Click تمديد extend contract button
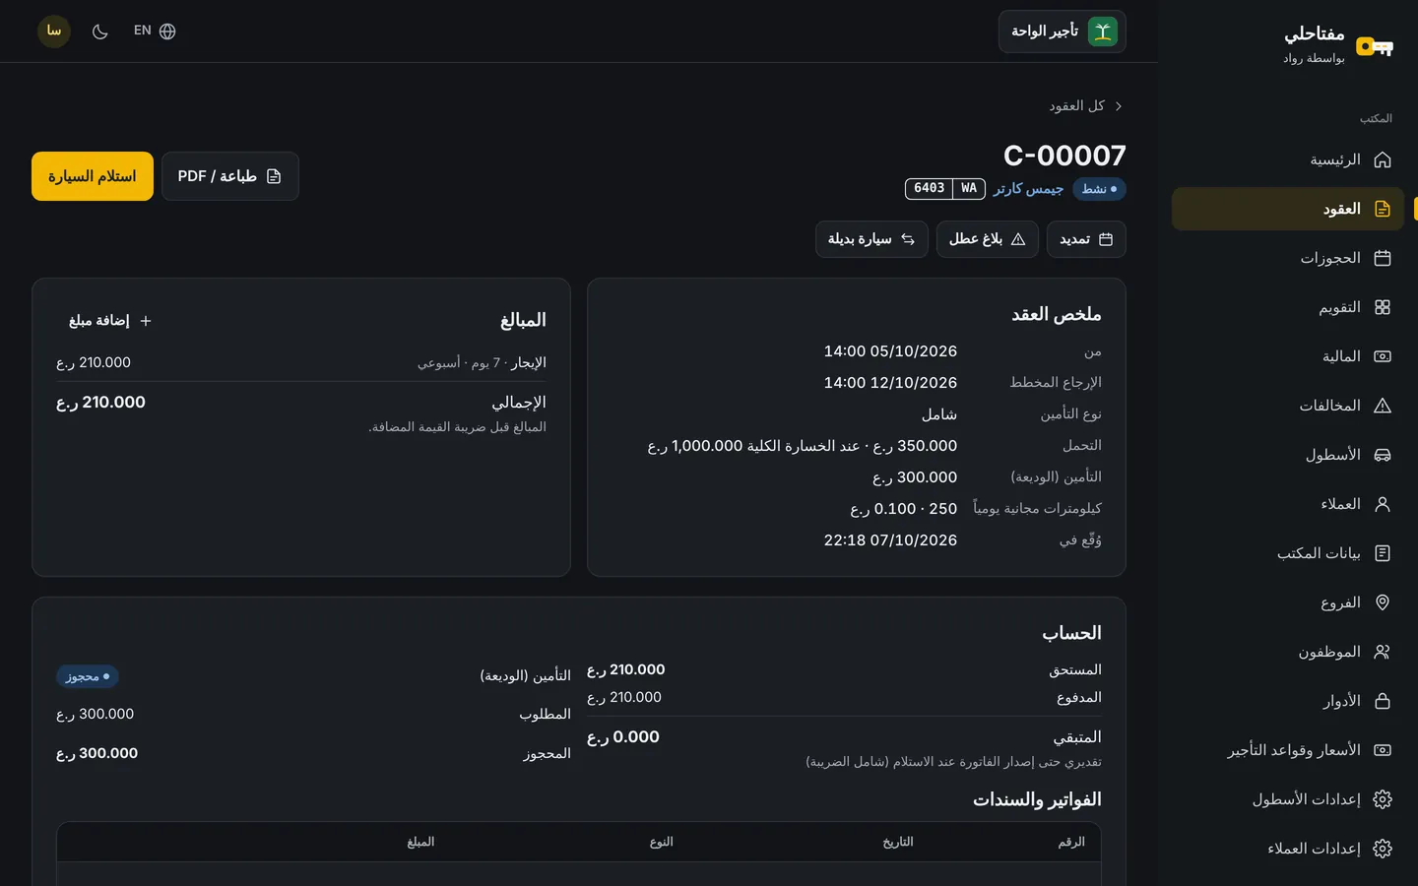The width and height of the screenshot is (1418, 886). click(1086, 239)
